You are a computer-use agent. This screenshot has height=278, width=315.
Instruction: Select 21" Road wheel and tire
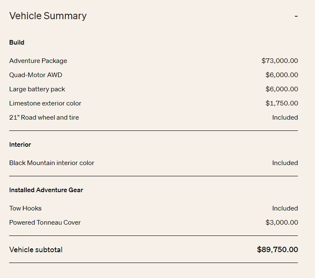(44, 118)
